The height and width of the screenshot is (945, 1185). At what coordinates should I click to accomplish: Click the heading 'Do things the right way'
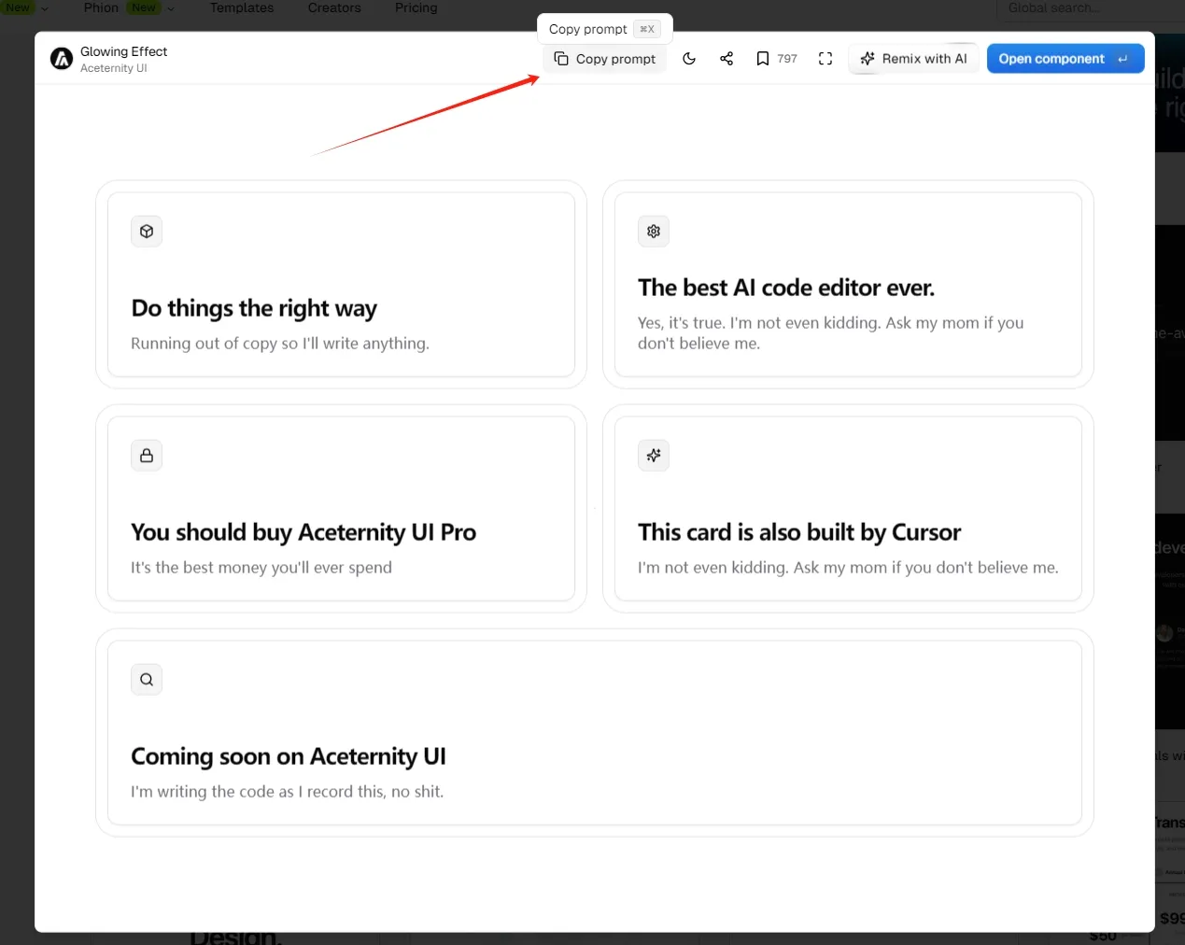[254, 308]
